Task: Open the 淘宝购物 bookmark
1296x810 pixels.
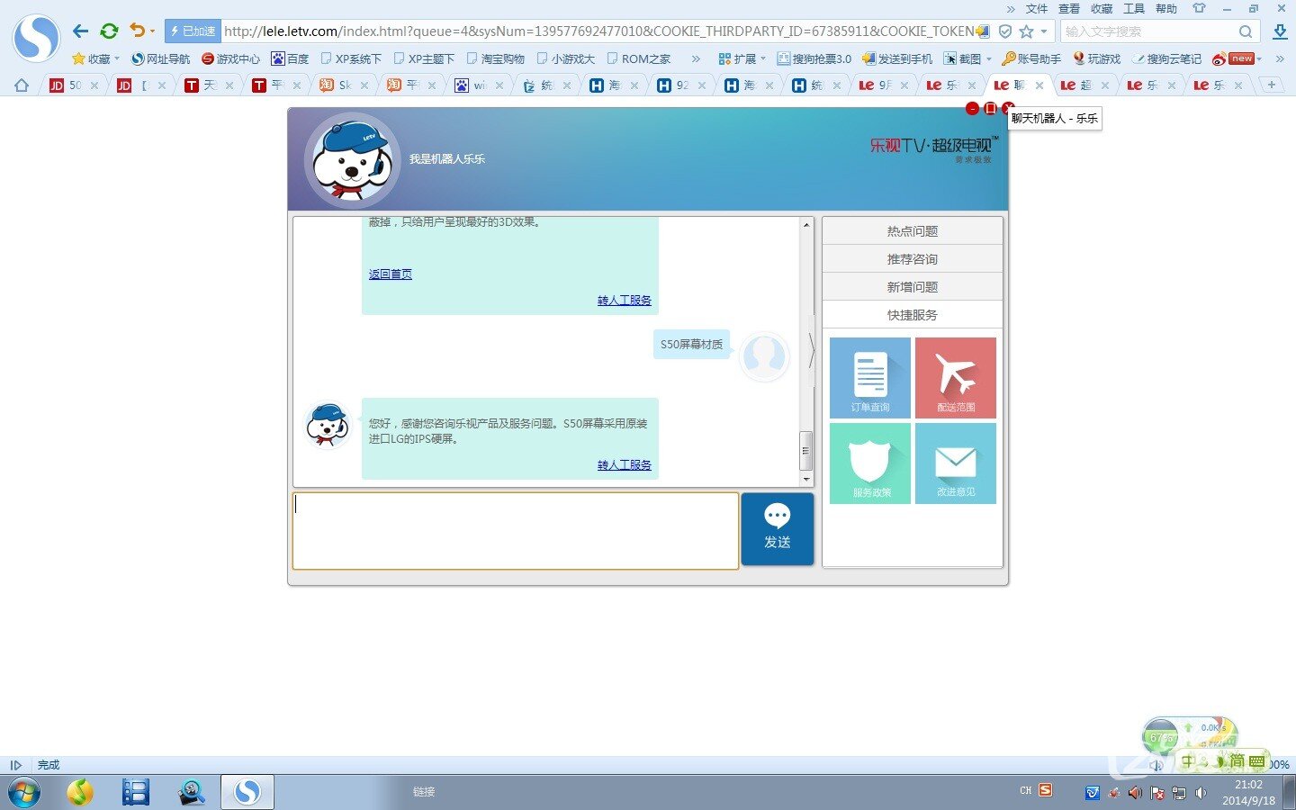Action: 496,58
